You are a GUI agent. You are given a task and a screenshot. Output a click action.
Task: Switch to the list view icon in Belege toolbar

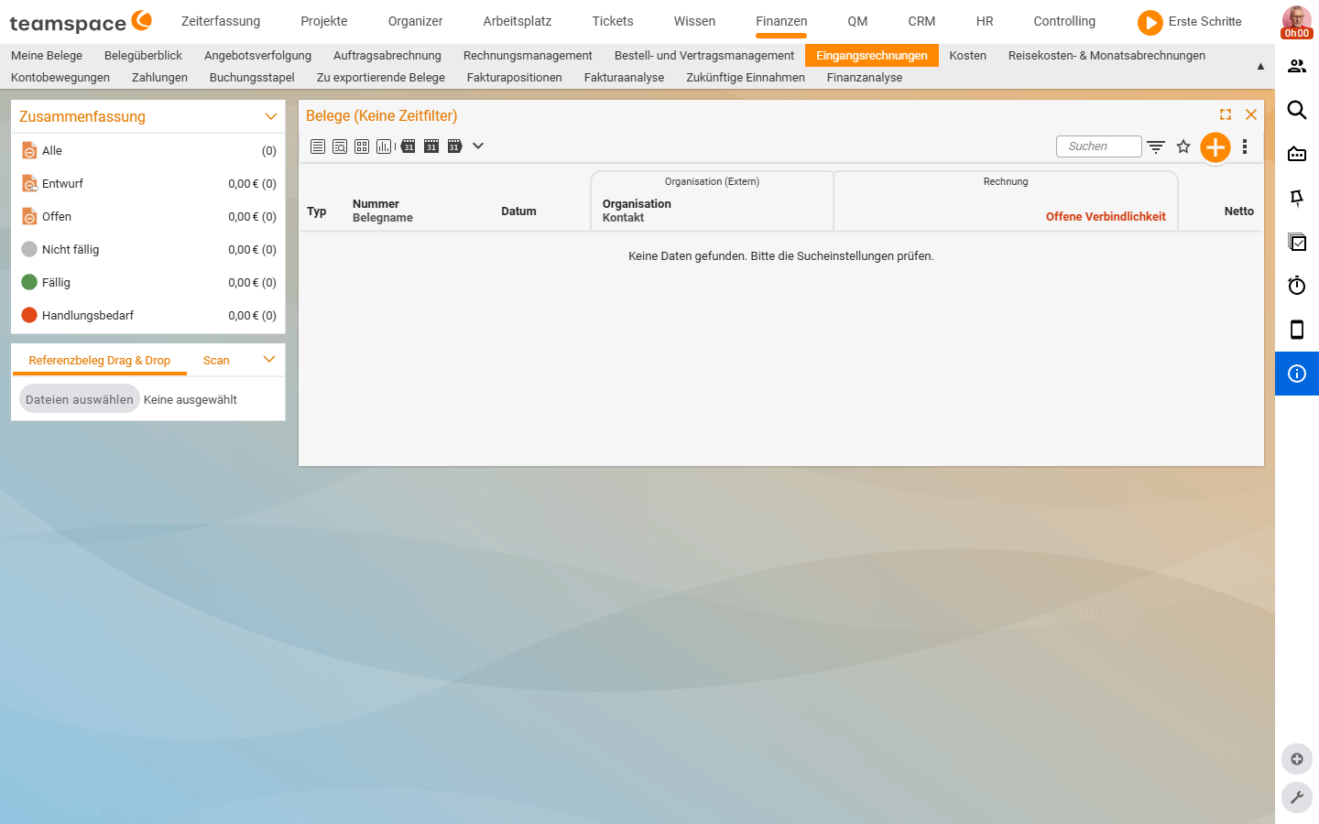pos(318,146)
